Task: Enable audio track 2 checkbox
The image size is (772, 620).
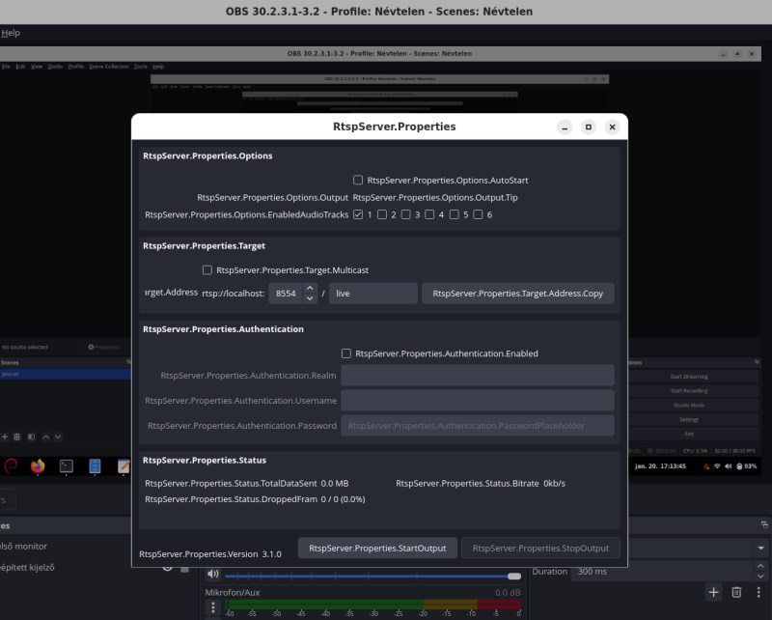Action: click(382, 214)
